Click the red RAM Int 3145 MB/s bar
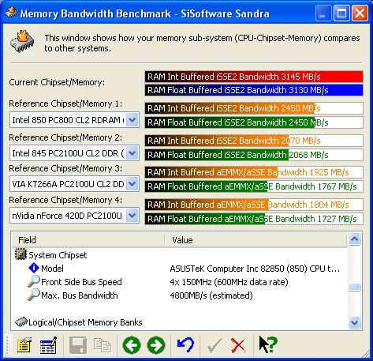The image size is (373, 361). pos(254,77)
